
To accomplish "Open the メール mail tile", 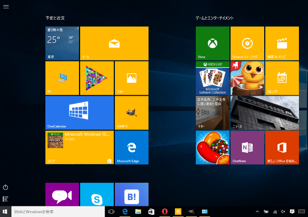I will tap(115, 43).
